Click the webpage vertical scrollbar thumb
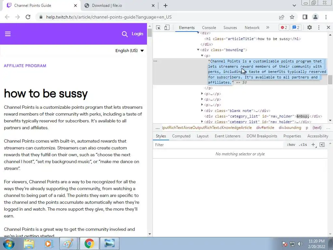 click(x=150, y=33)
